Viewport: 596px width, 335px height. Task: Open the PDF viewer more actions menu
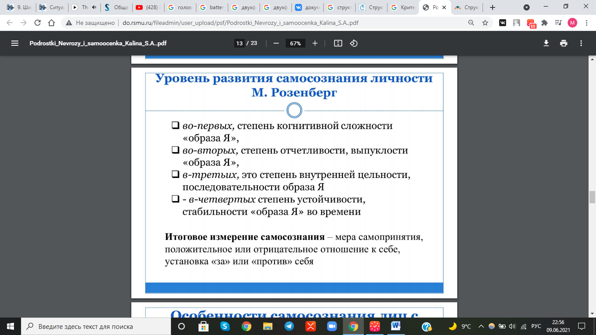pos(581,43)
